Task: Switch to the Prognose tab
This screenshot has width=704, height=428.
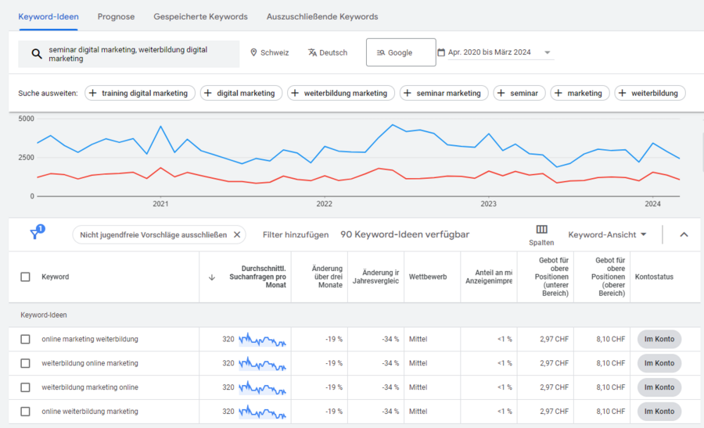Action: pos(116,16)
